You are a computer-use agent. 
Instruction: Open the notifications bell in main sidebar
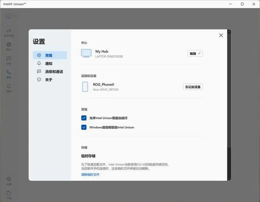tap(9, 88)
